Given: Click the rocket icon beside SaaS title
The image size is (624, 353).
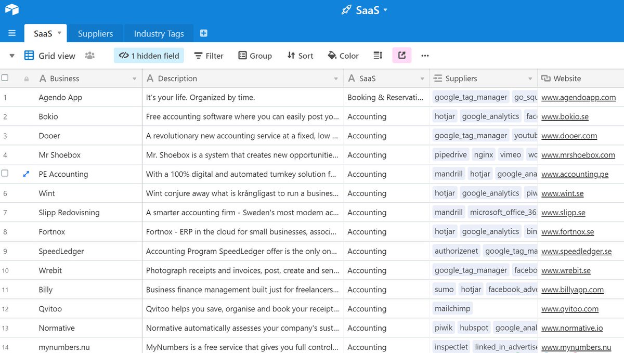Looking at the screenshot, I should click(x=346, y=10).
